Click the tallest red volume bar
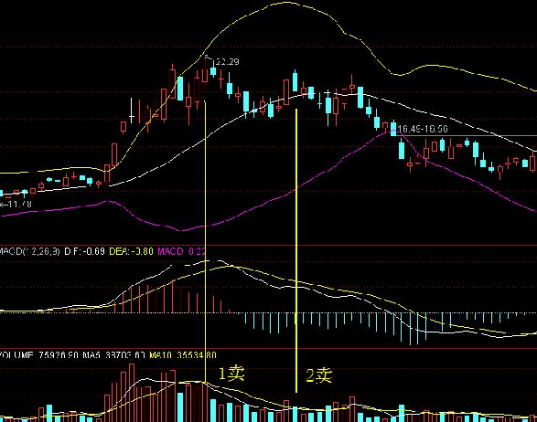This screenshot has width=537, height=422. (132, 393)
